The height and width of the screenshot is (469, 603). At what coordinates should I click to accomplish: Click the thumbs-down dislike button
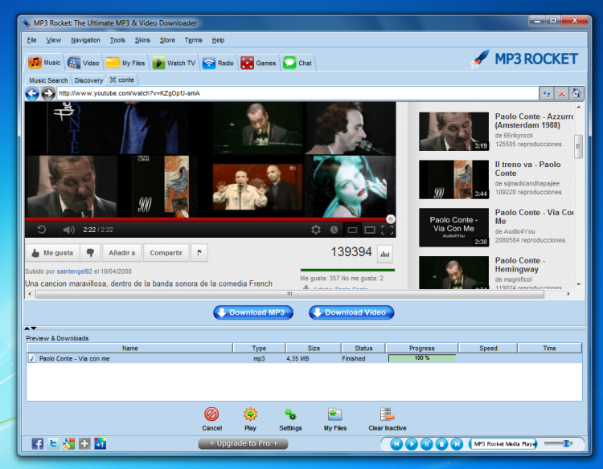tap(90, 252)
